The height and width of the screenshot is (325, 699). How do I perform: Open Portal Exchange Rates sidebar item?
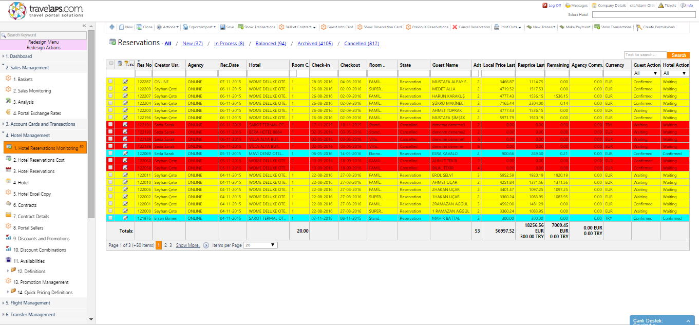click(37, 113)
